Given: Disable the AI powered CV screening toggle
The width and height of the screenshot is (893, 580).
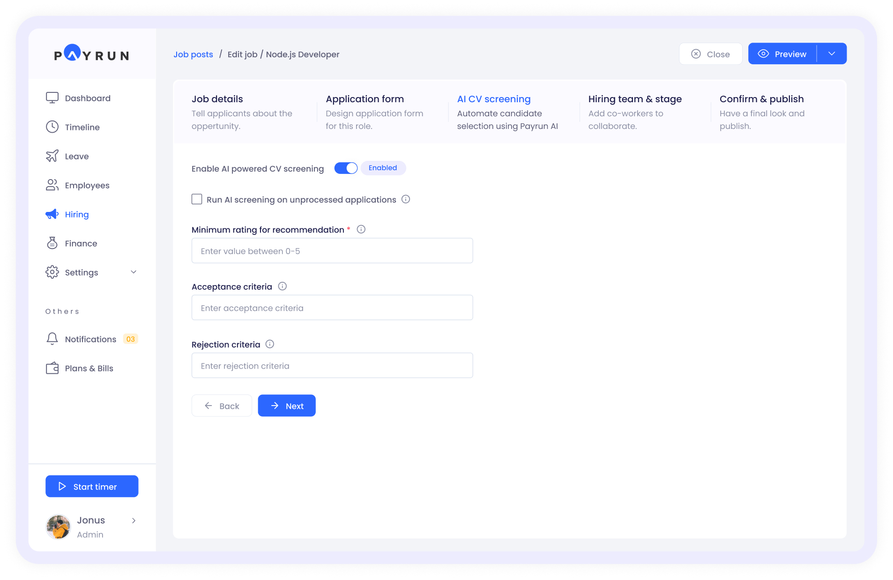Looking at the screenshot, I should pyautogui.click(x=346, y=168).
